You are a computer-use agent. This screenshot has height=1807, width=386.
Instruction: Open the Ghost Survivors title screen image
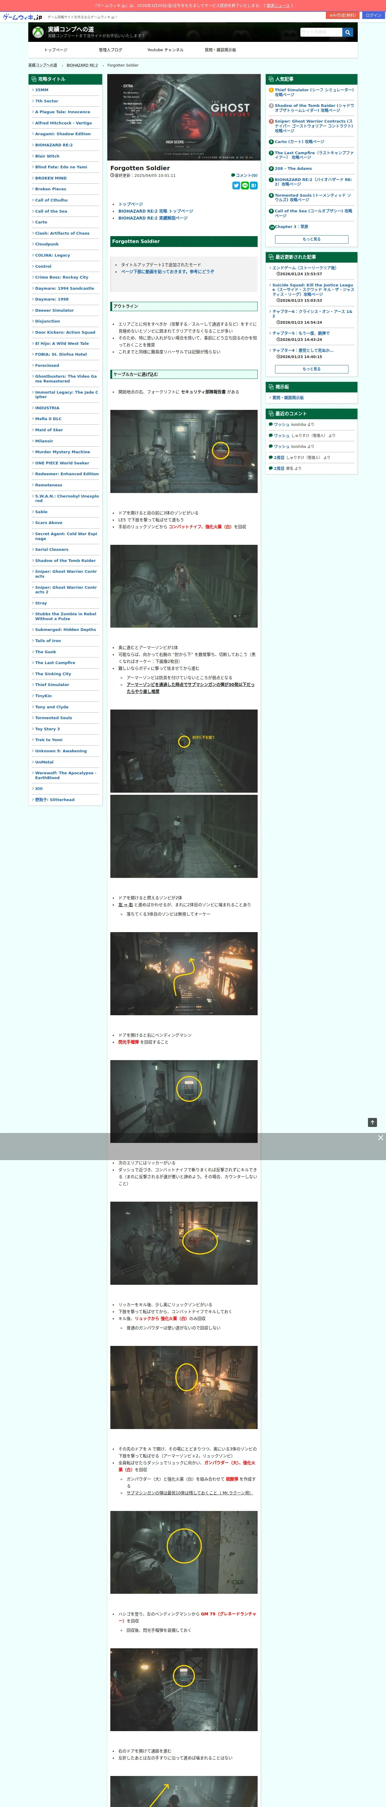[184, 117]
